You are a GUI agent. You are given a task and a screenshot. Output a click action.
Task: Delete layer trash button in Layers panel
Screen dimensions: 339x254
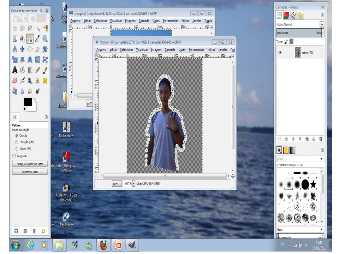[321, 139]
